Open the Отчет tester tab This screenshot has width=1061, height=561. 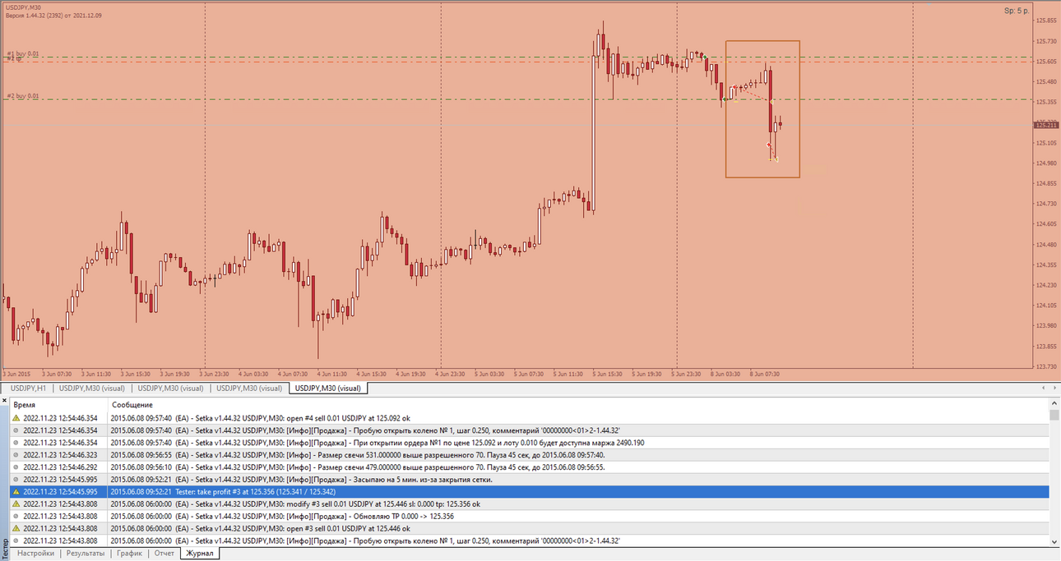point(164,554)
